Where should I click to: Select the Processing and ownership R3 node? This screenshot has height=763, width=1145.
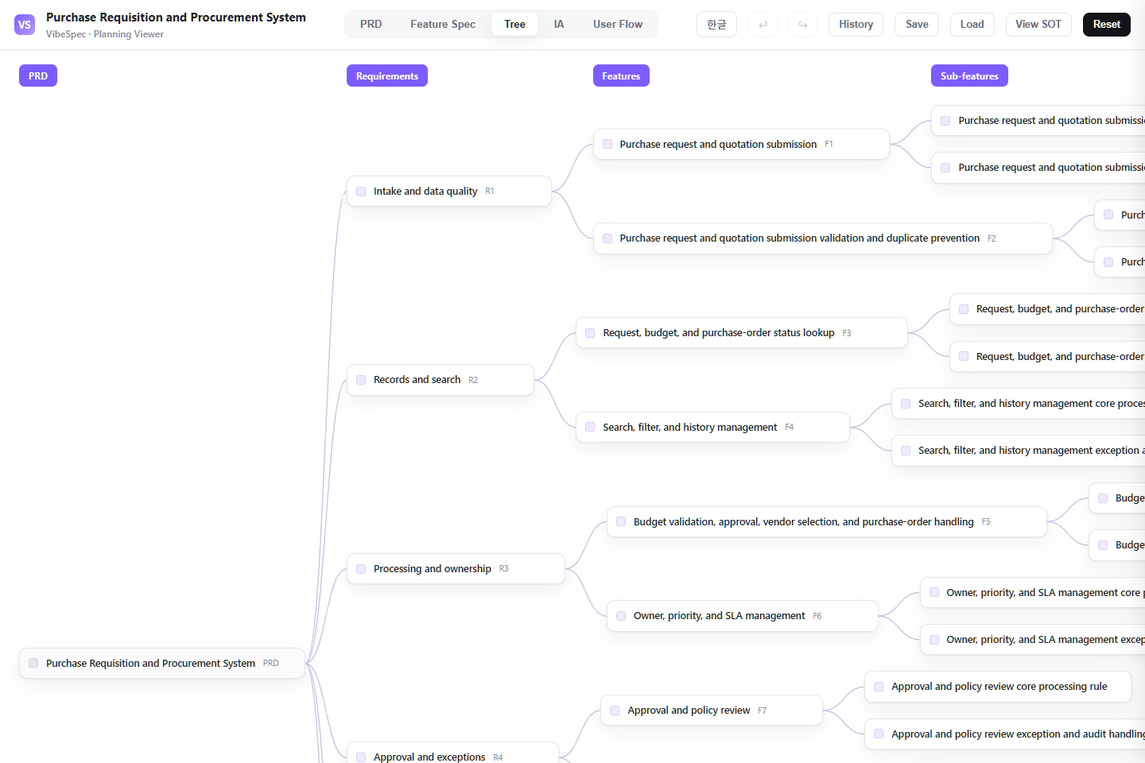[x=456, y=569]
